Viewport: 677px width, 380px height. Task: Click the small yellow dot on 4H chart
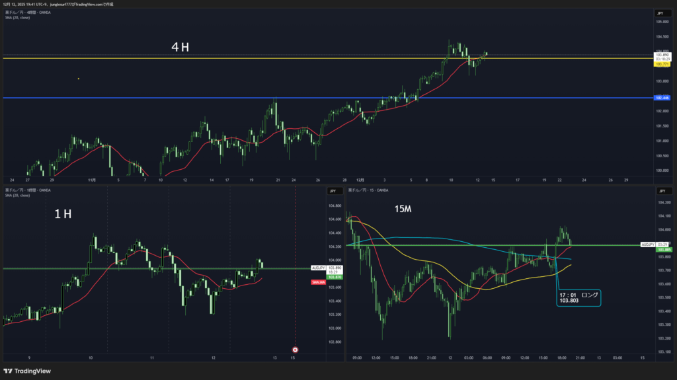79,79
